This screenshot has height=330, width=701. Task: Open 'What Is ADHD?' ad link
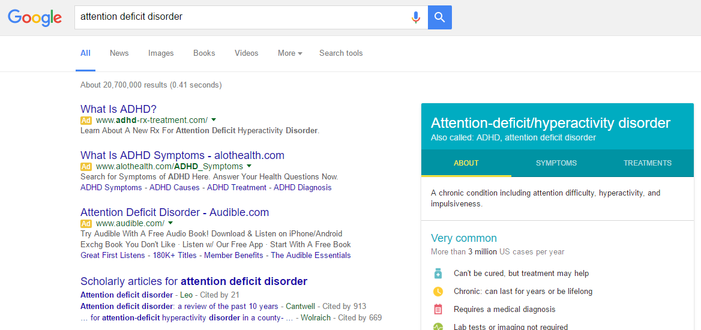[118, 109]
